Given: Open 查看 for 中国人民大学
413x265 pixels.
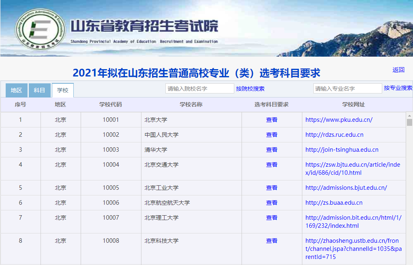Looking at the screenshot, I should pos(272,135).
